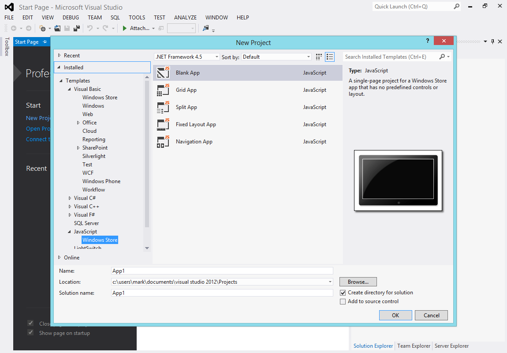Open the Sort by Default dropdown
The height and width of the screenshot is (353, 507).
click(x=309, y=57)
